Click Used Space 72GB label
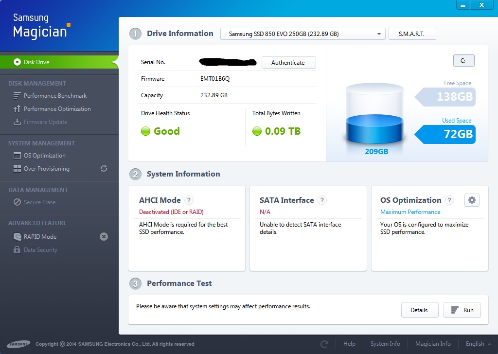The image size is (498, 354). (x=445, y=134)
